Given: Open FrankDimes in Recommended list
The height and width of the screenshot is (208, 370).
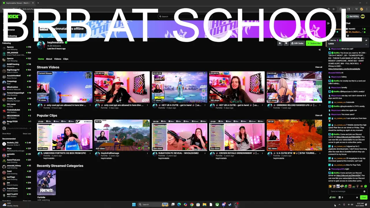Looking at the screenshot, I should coord(17,190).
